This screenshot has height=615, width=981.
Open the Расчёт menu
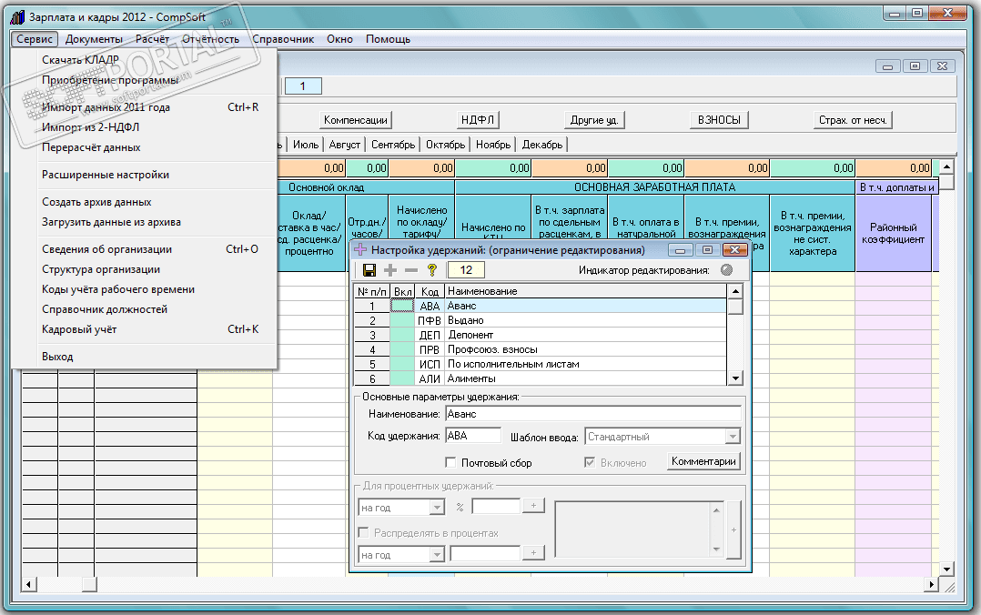pyautogui.click(x=153, y=39)
